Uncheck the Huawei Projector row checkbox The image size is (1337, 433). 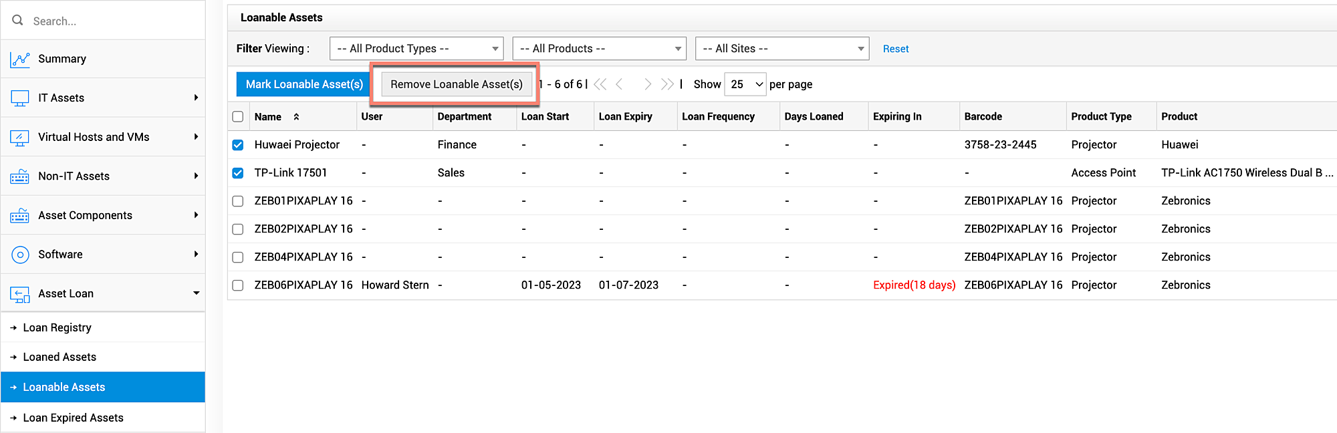(x=238, y=145)
